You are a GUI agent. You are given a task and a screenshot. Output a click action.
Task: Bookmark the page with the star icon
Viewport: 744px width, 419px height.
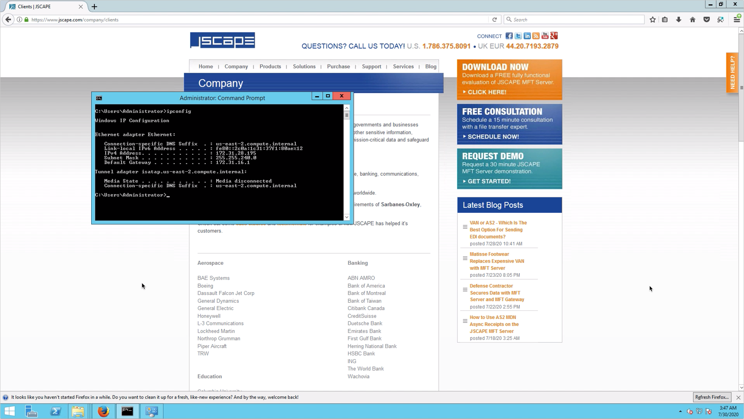pyautogui.click(x=652, y=19)
